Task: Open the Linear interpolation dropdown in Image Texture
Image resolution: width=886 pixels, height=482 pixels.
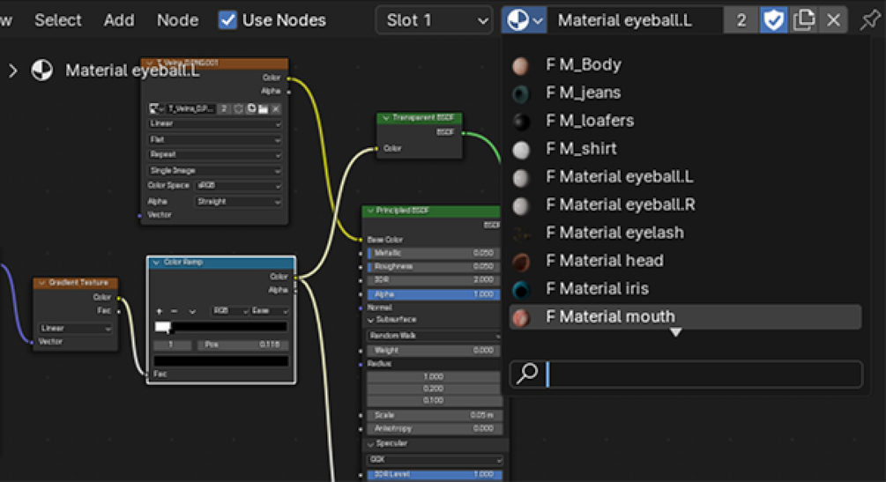Action: pos(214,123)
